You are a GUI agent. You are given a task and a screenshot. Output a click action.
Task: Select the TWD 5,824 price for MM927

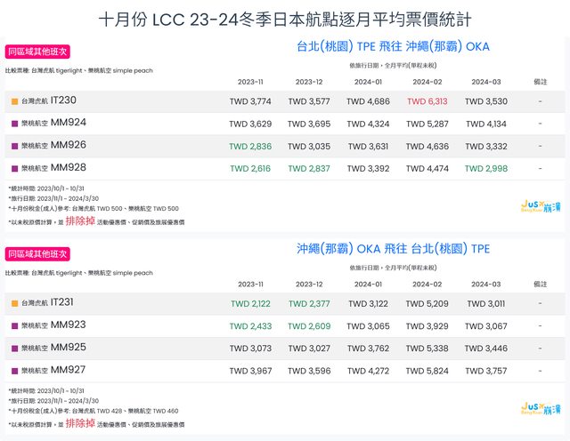click(x=427, y=370)
